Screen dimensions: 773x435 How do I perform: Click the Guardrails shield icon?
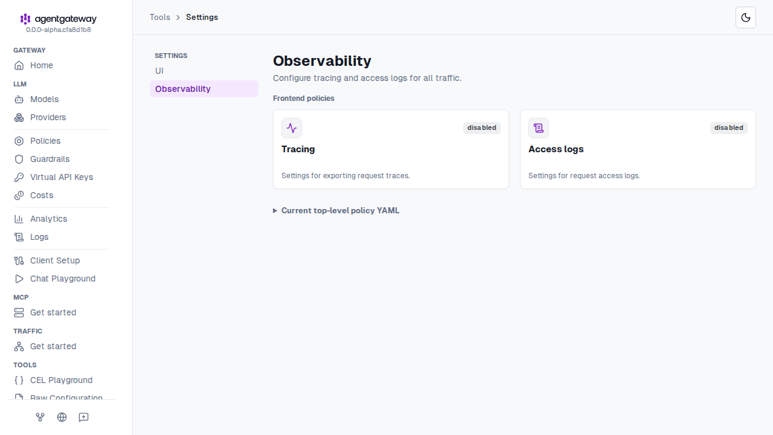[x=19, y=159]
